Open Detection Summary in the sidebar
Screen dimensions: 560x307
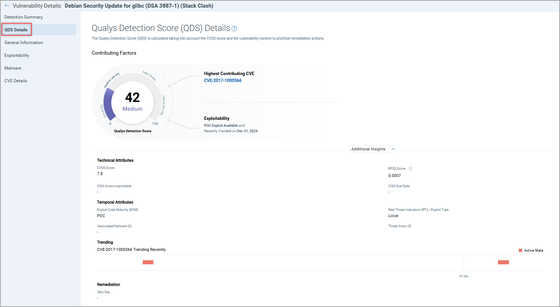click(23, 17)
